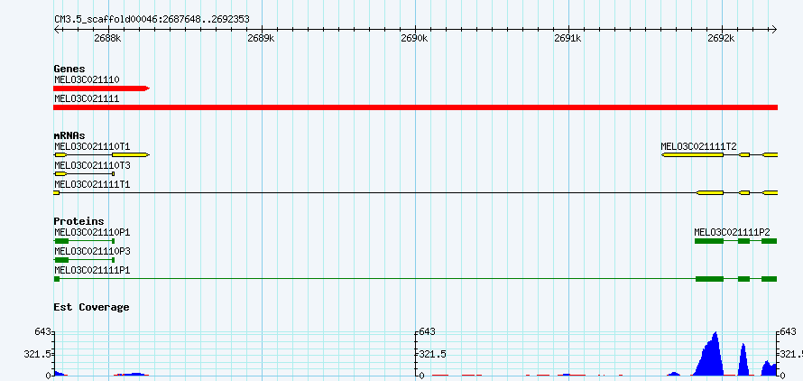Click the Genes track heading
Viewport: 803px width, 381px height.
point(69,69)
